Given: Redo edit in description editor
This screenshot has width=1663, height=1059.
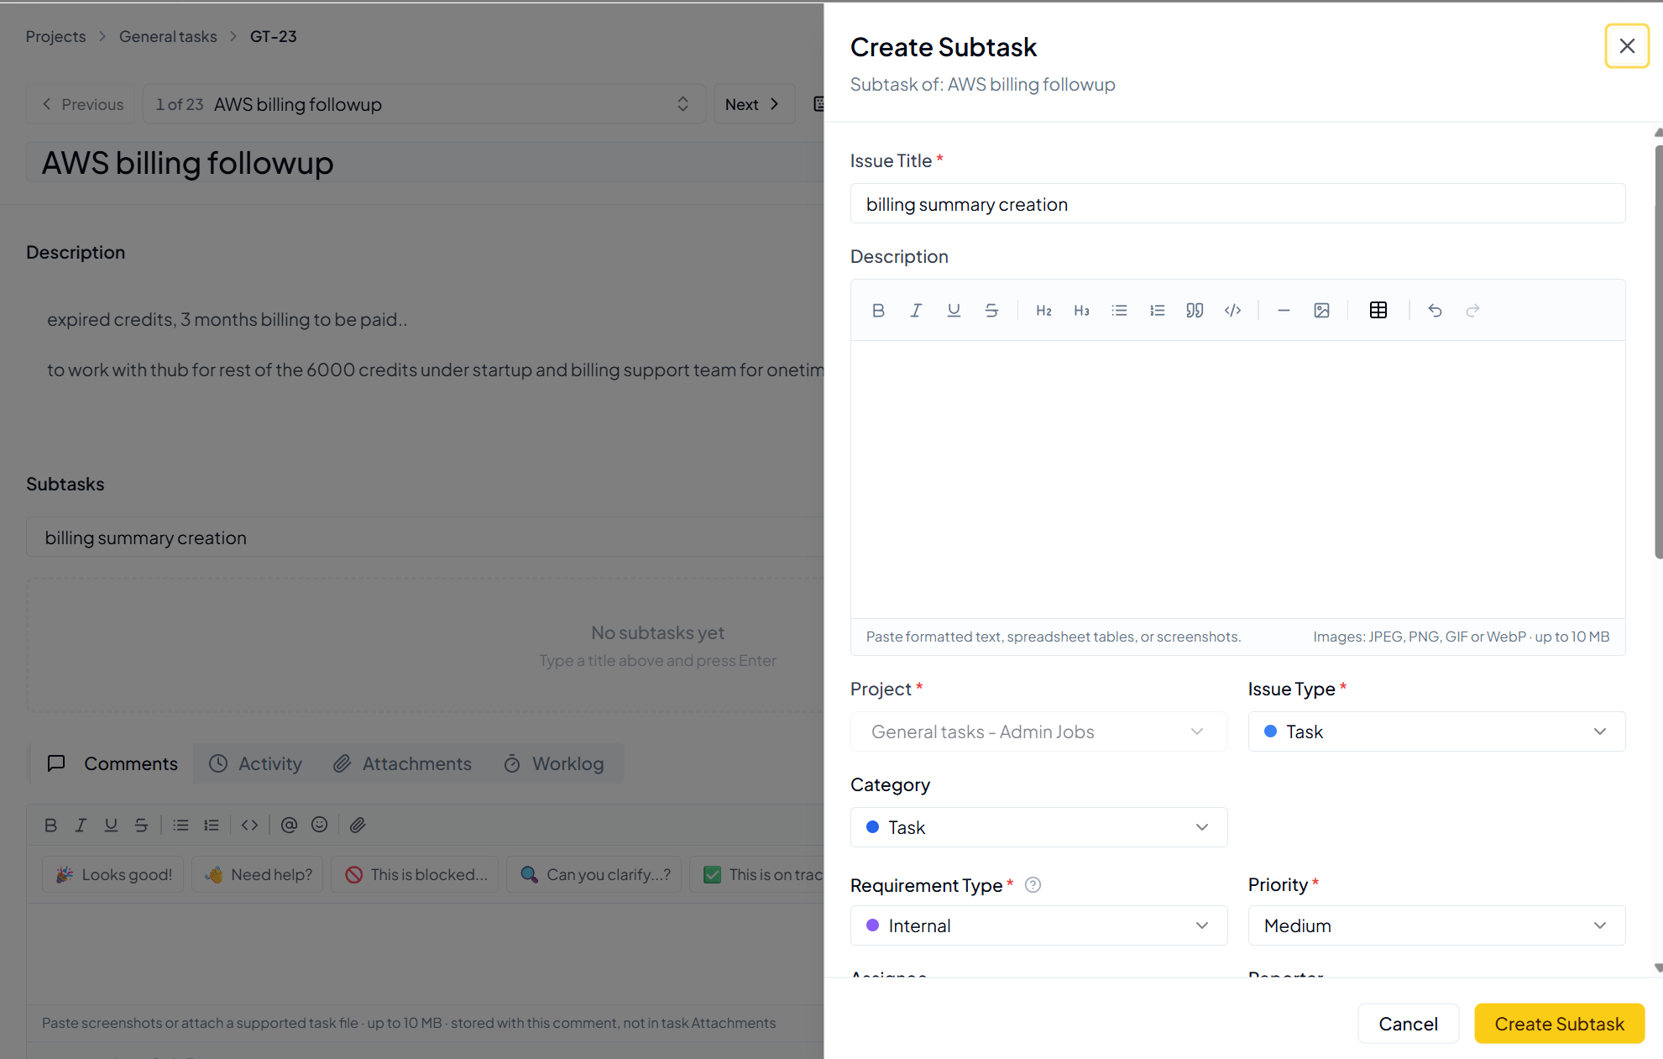Looking at the screenshot, I should (x=1472, y=311).
